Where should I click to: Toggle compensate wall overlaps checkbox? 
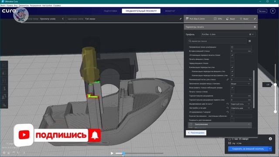tap(232, 68)
